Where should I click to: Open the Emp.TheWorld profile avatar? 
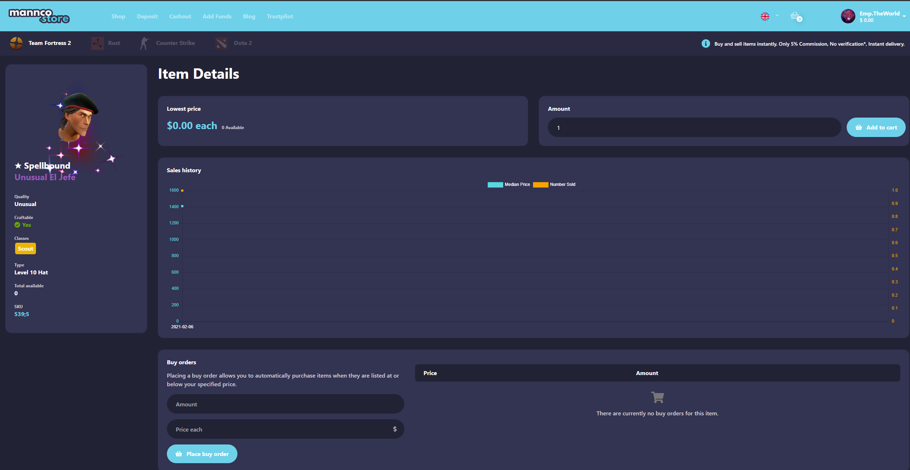click(x=848, y=16)
